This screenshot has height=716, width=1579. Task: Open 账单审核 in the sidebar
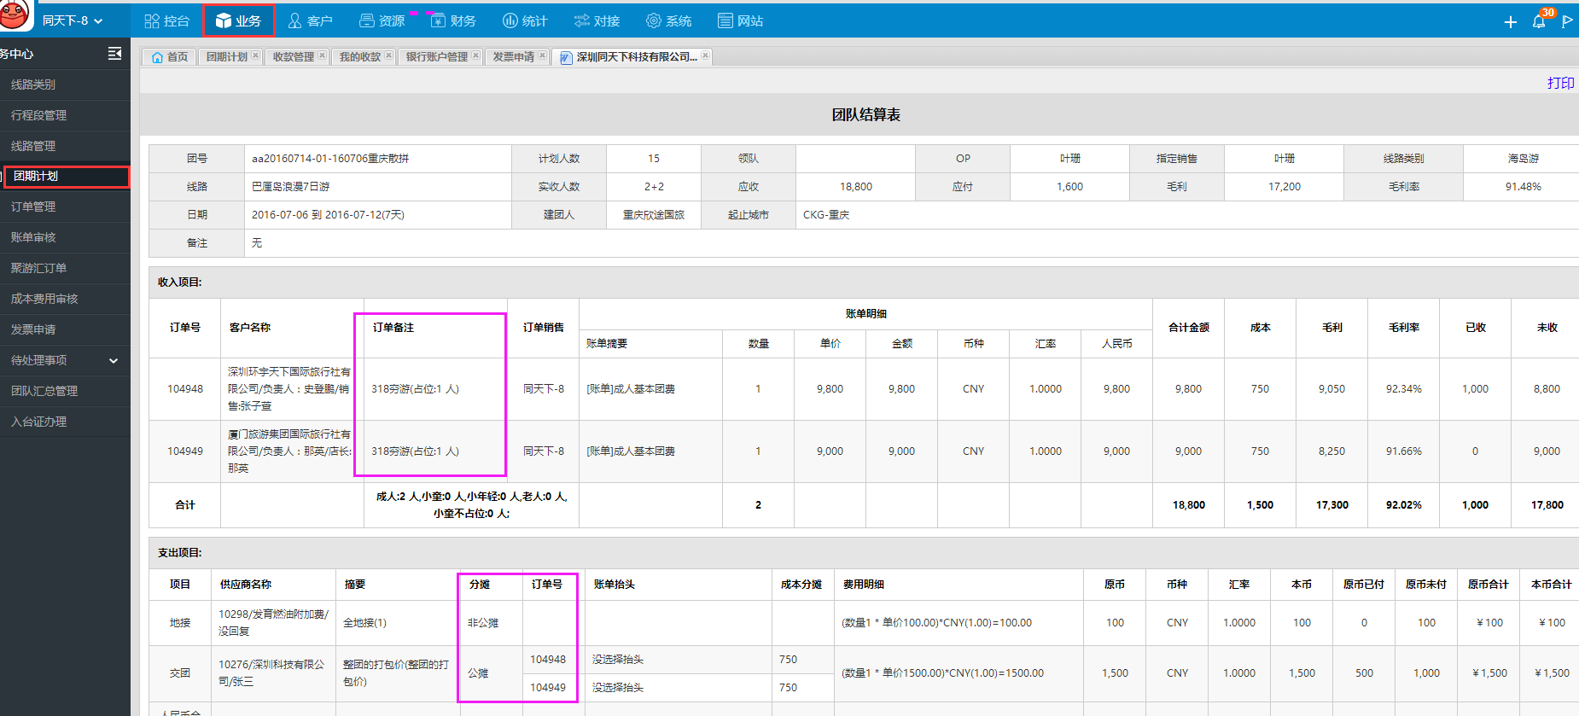(65, 237)
